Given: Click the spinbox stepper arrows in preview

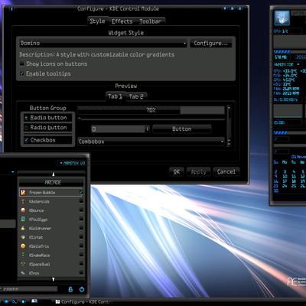Looking at the screenshot, I should pos(147,129).
